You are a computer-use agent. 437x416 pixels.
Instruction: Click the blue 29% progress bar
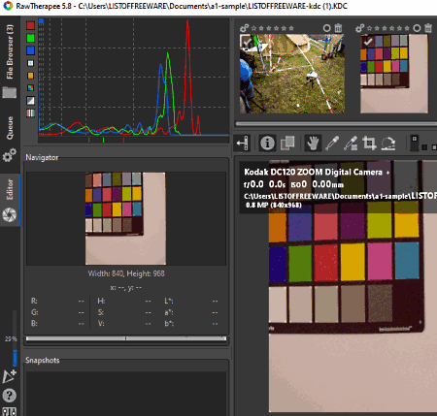pos(15,357)
